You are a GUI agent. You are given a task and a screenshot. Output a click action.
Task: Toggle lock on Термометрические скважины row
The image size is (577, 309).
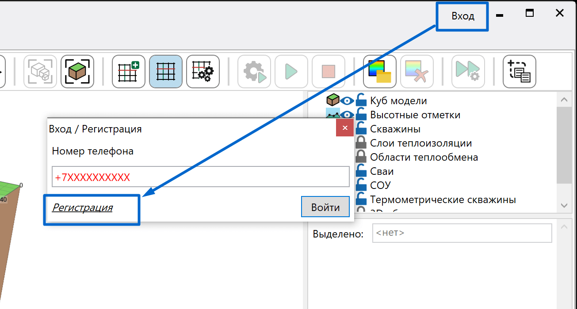pos(361,199)
